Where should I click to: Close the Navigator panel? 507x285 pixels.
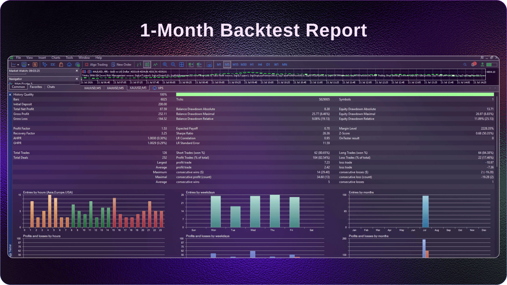(x=77, y=79)
